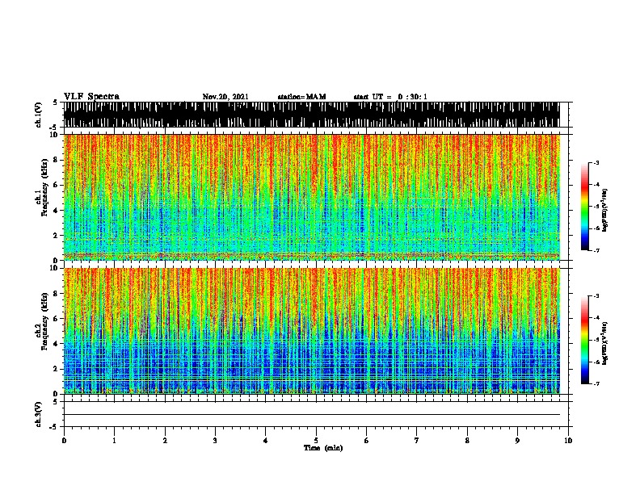Screen dimensions: 640x494
Task: Select the date text "Nov.20, 2021"
Action: tap(225, 97)
